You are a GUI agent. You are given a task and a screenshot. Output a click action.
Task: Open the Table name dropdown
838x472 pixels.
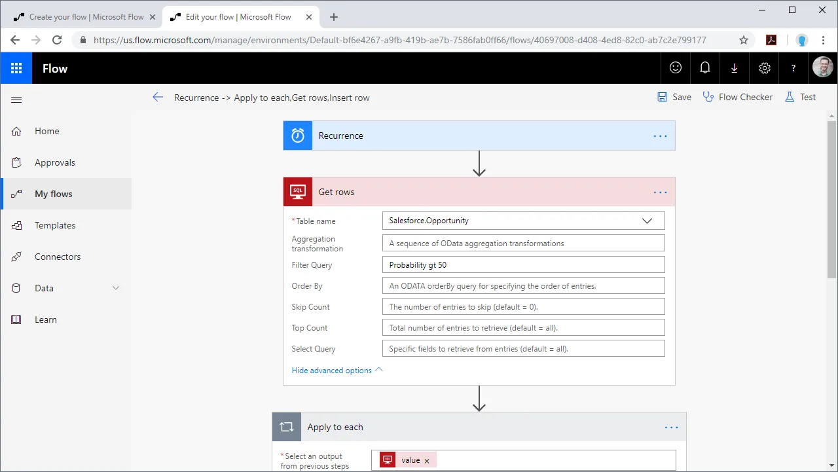[647, 221]
